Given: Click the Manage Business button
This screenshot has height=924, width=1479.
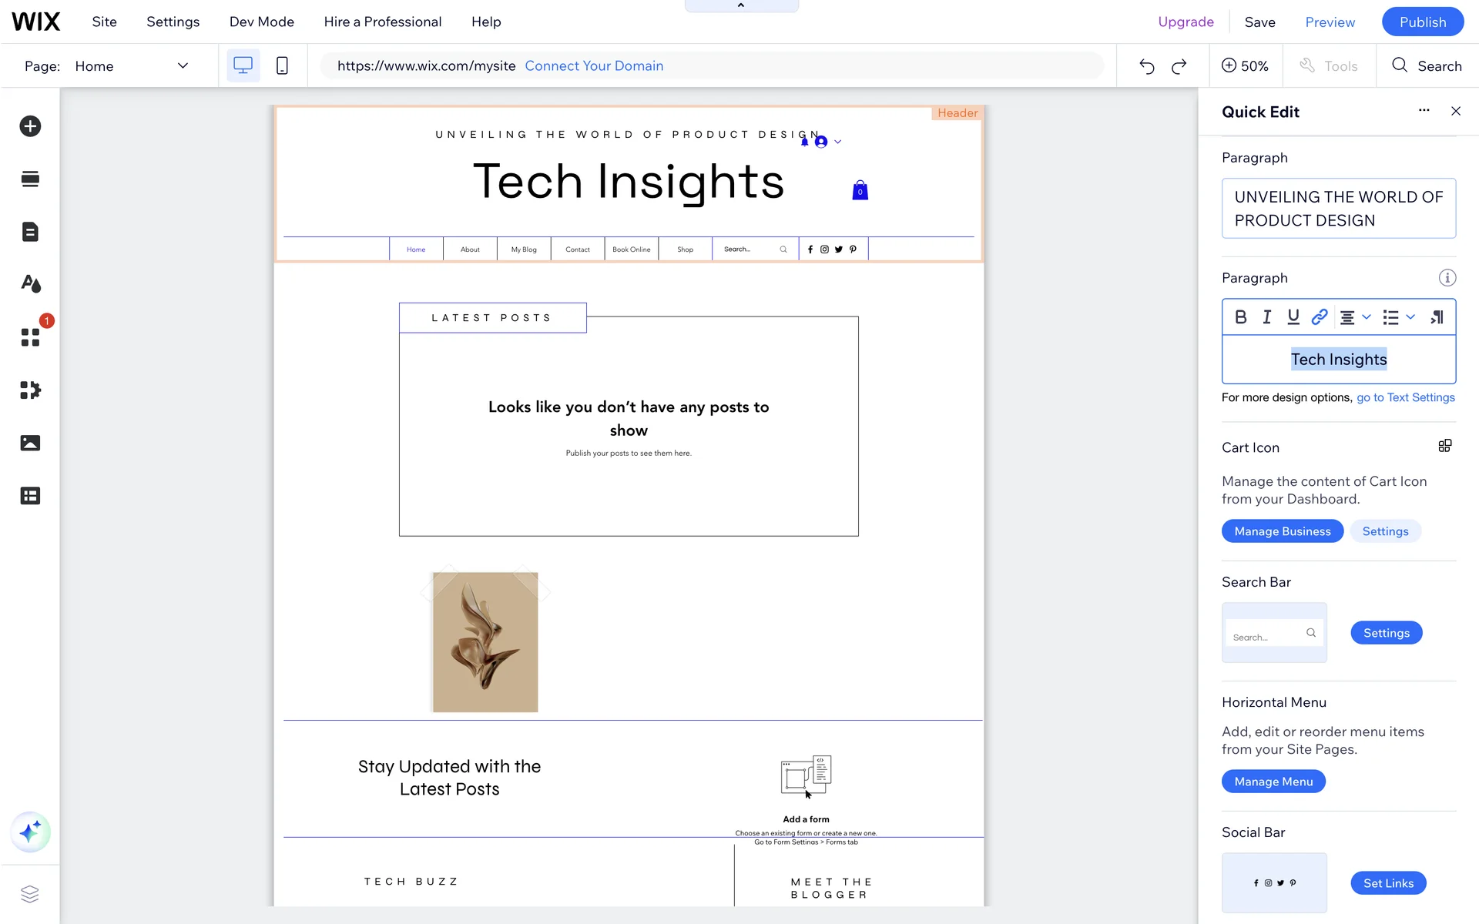Looking at the screenshot, I should pyautogui.click(x=1282, y=531).
